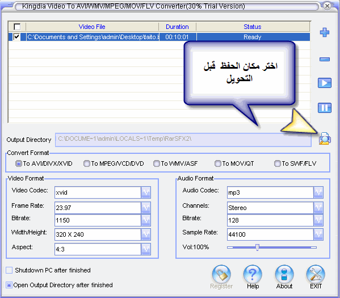Select To MPEG/VCD/DVD format

pyautogui.click(x=87, y=163)
